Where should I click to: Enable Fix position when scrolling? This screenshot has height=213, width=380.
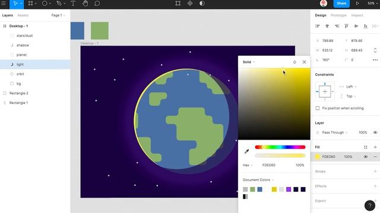(x=318, y=108)
